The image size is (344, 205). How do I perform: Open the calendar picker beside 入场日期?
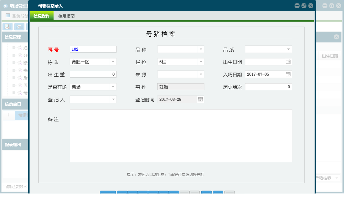288,74
